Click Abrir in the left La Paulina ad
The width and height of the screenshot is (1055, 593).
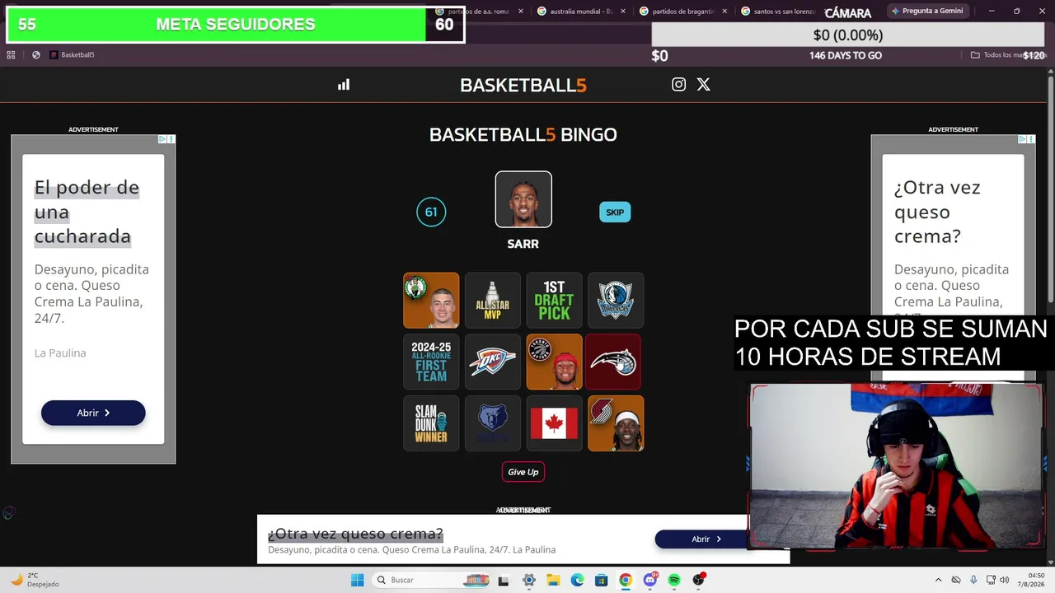pyautogui.click(x=93, y=413)
